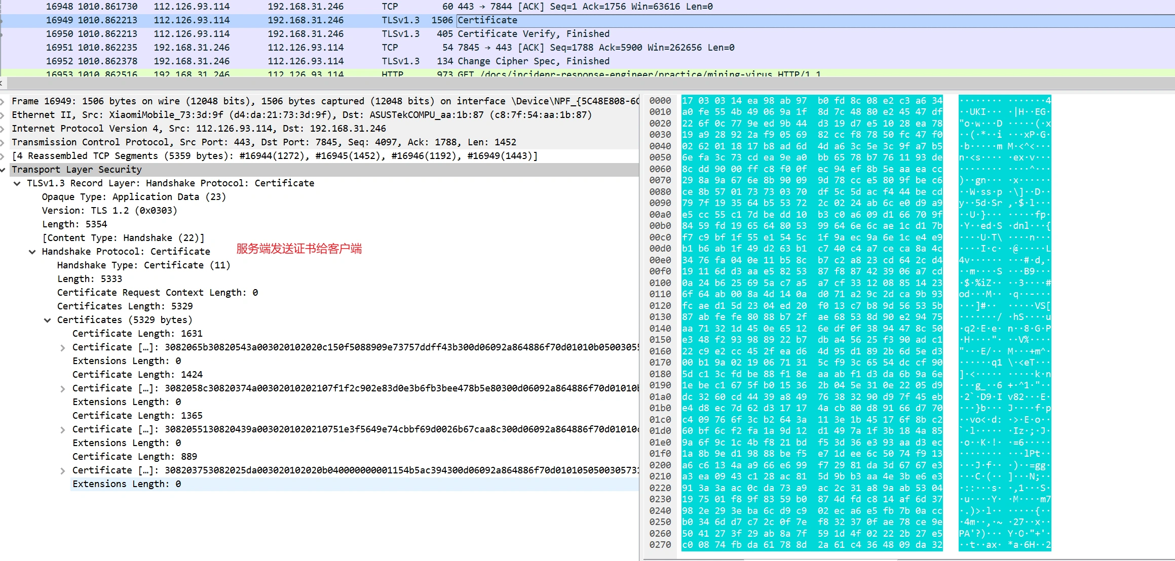
Task: Expand Ethernet II header details
Action: (3, 115)
